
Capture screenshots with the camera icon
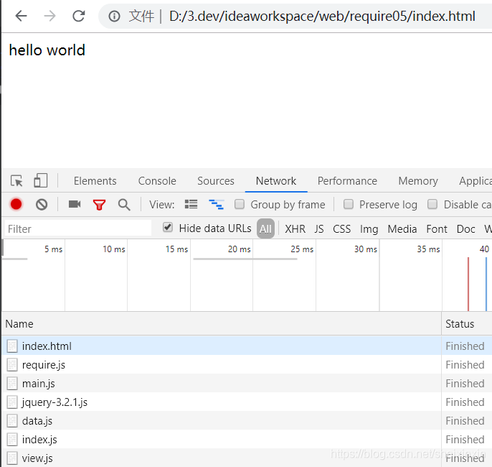pyautogui.click(x=75, y=204)
